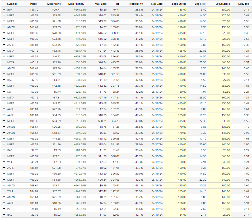Open MSFT link in $36.50 profit row

[x=11, y=174]
